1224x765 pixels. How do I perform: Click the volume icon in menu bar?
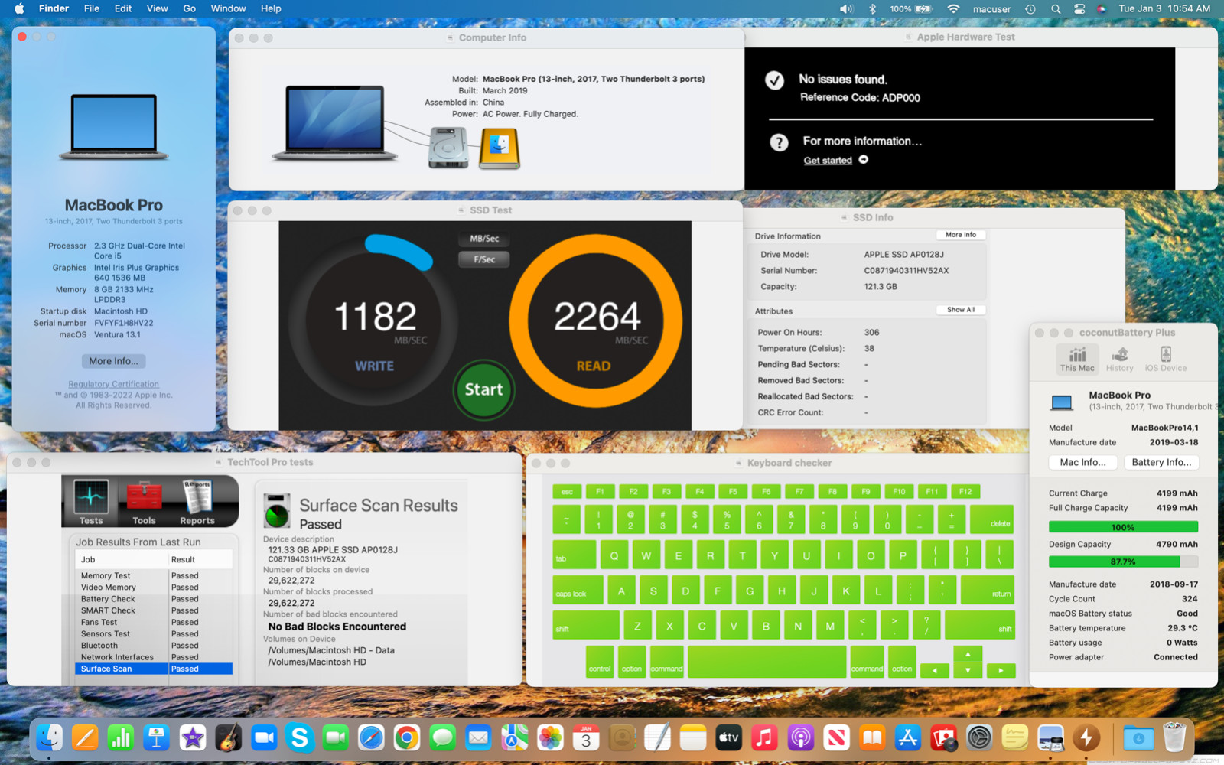[x=846, y=9]
